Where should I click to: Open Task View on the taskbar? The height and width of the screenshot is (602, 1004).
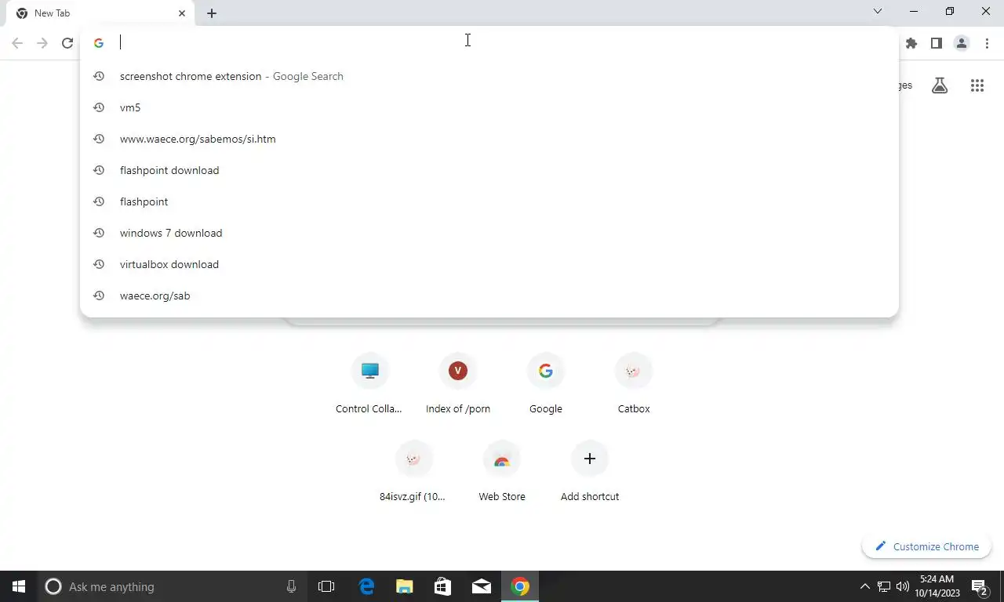tap(326, 586)
